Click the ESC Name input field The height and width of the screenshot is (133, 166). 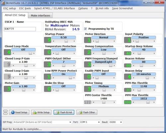pos(20,29)
